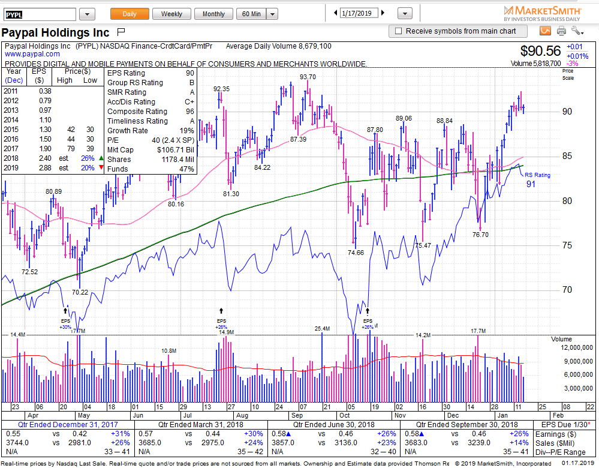Click the Average Daily Volume 8,679,100 text
The width and height of the screenshot is (599, 468).
[278, 46]
